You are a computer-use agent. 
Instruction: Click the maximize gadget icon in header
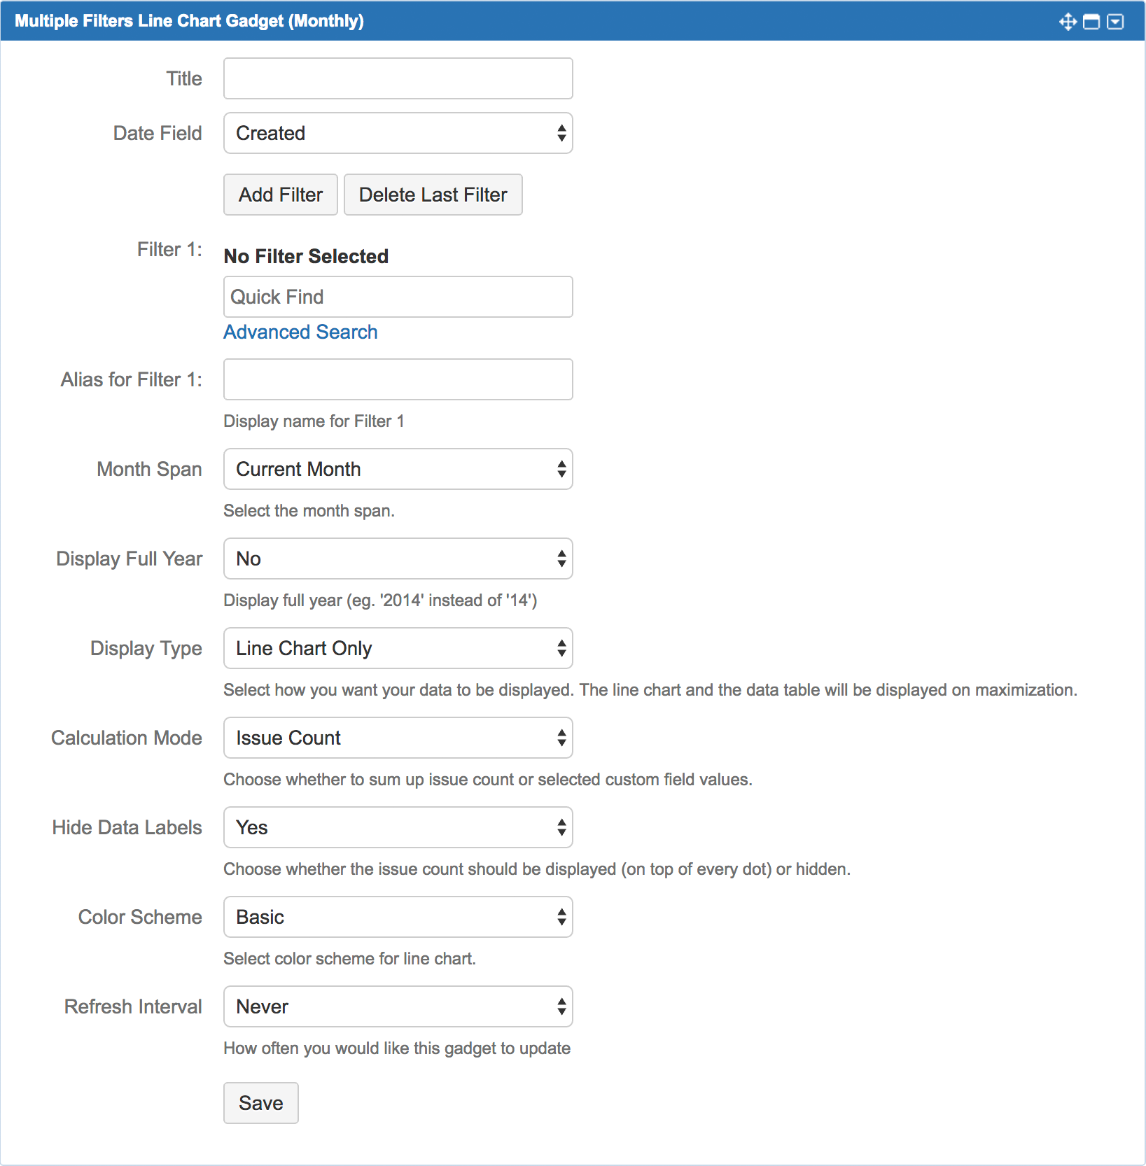1091,22
